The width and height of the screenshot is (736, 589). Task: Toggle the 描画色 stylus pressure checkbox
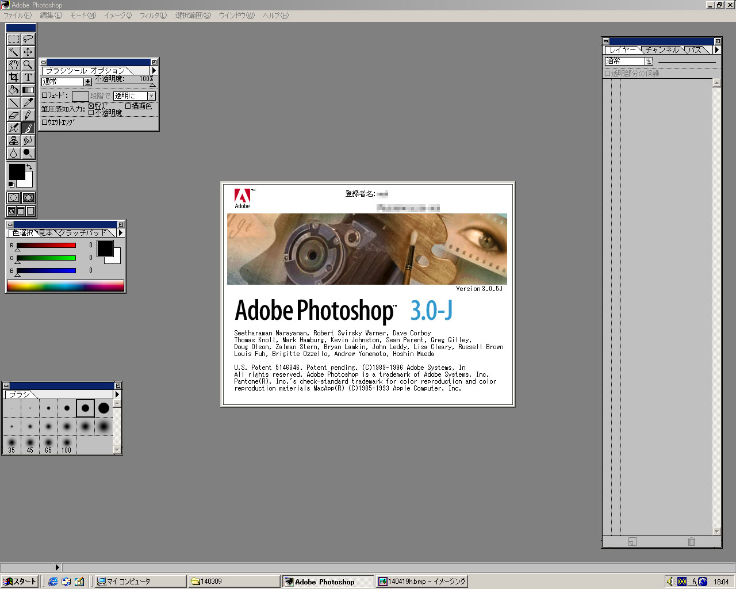pos(128,106)
